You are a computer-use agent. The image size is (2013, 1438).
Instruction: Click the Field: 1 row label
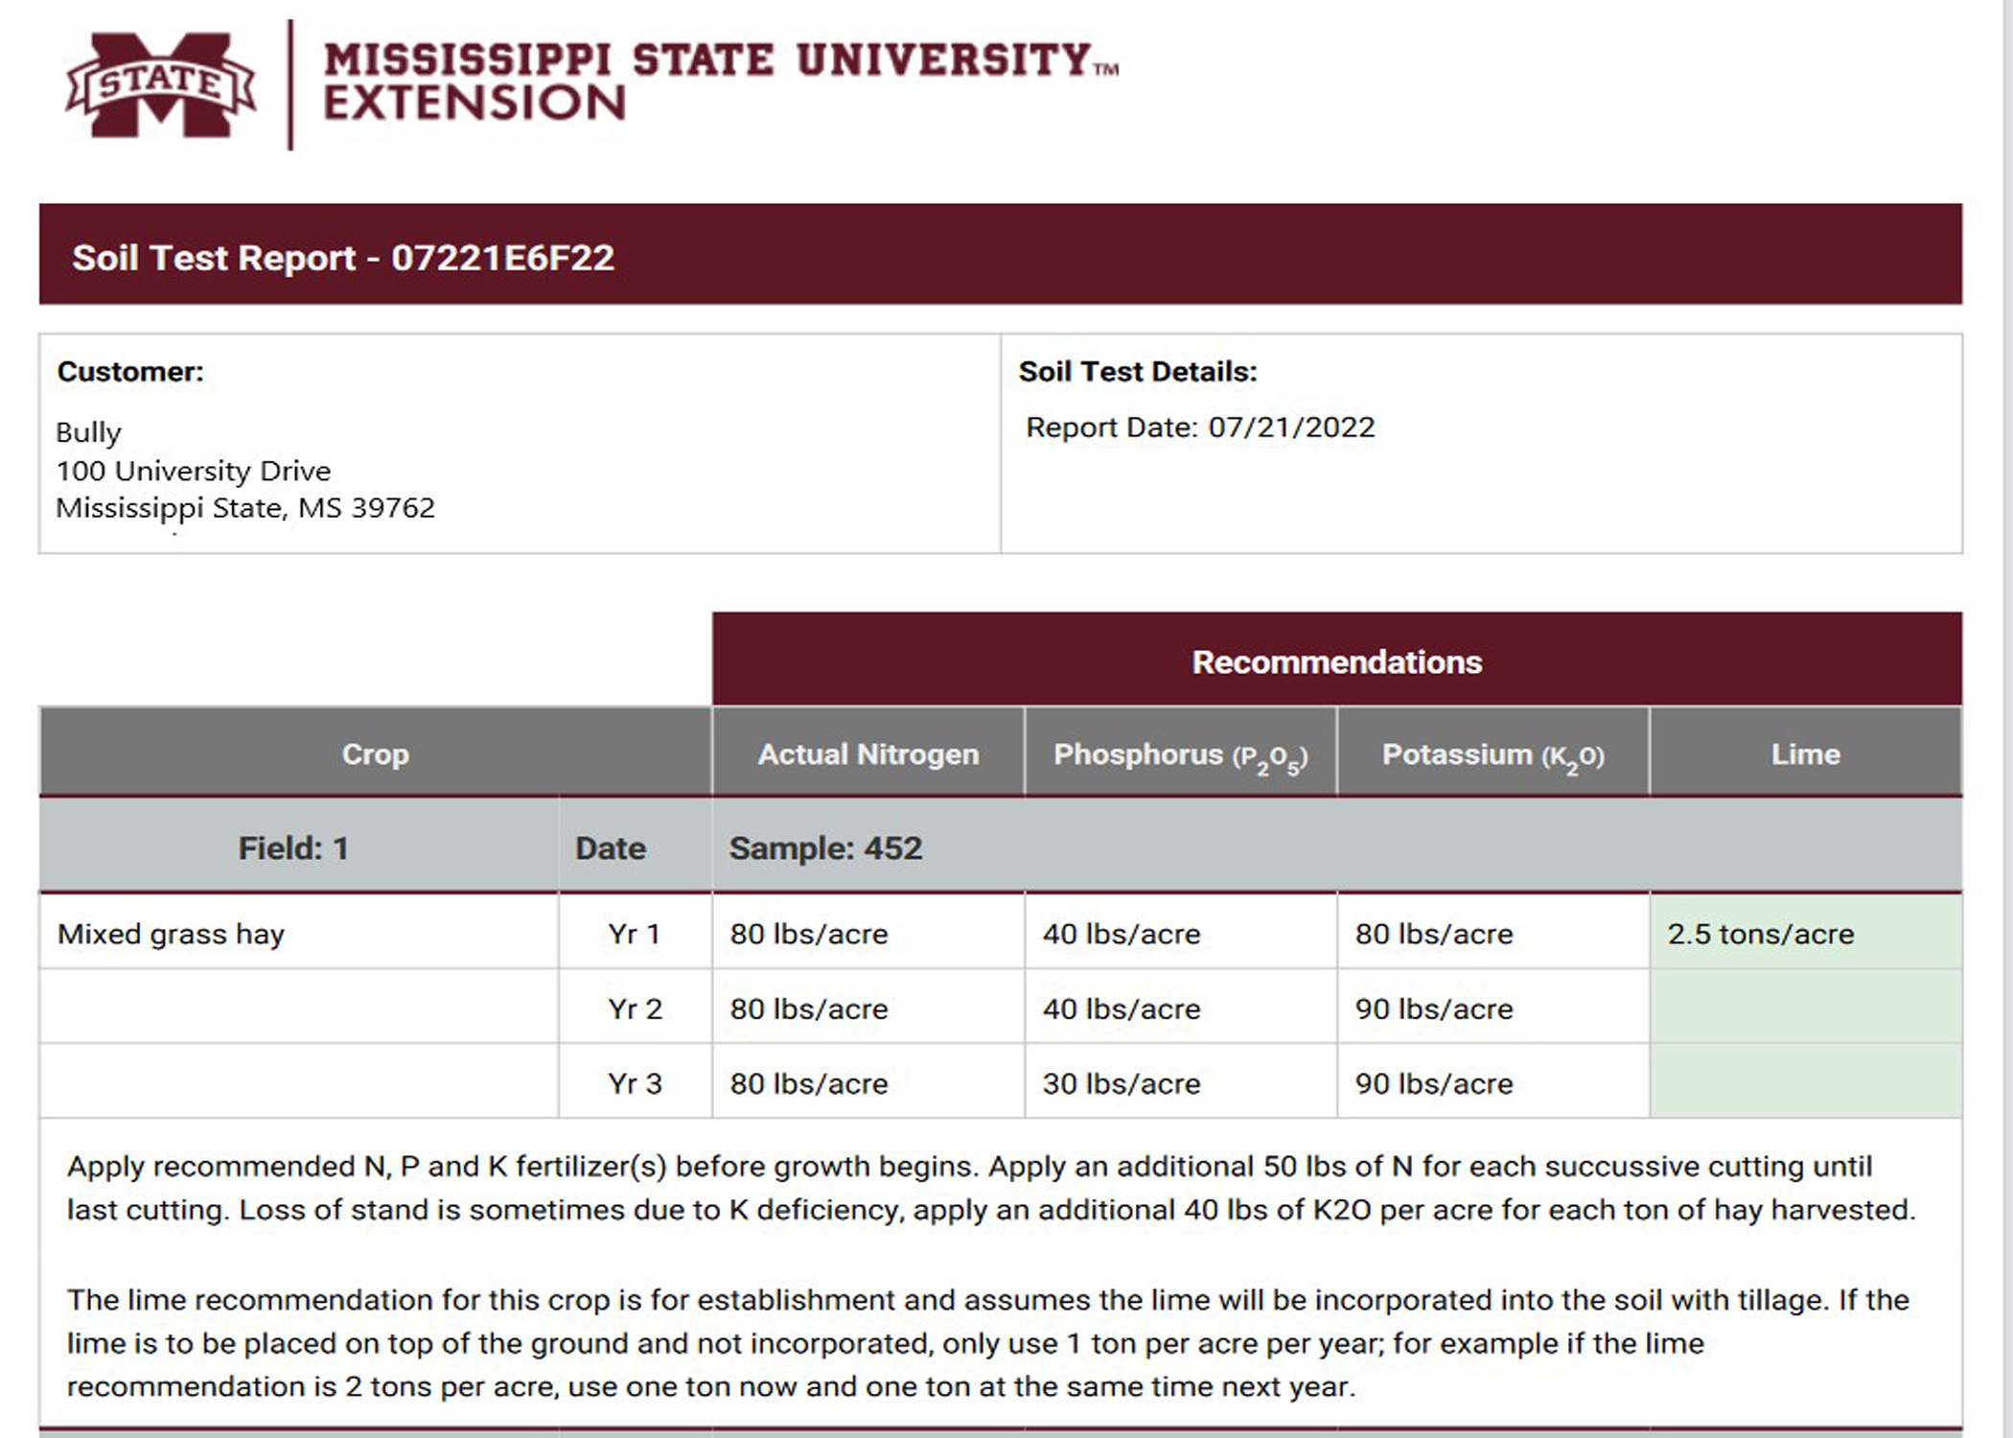point(293,847)
